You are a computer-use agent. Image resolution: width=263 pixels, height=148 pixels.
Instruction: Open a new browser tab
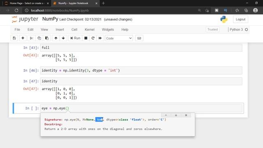pyautogui.click(x=103, y=3)
